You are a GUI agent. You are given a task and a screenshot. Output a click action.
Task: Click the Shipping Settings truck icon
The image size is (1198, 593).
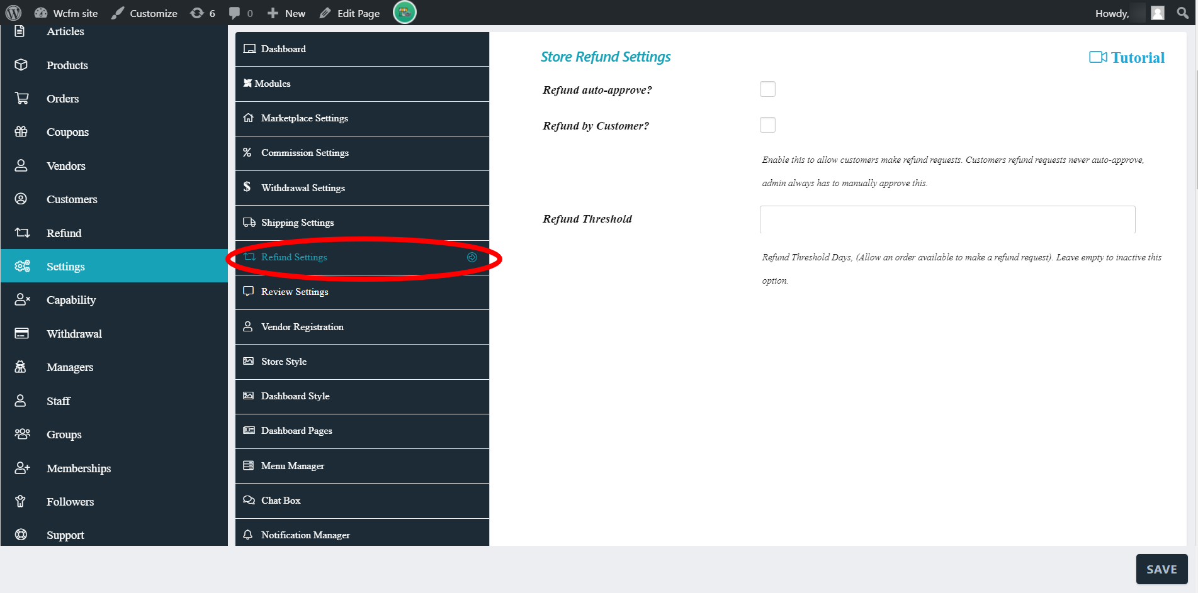point(248,222)
